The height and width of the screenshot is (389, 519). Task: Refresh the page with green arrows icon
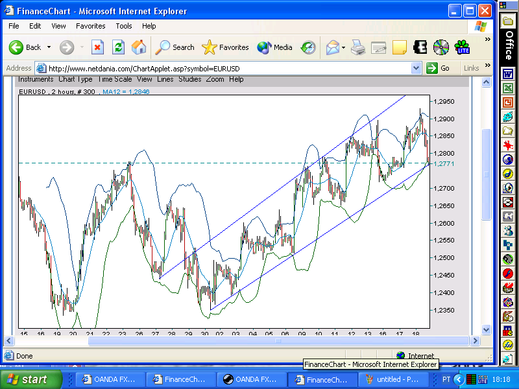118,47
